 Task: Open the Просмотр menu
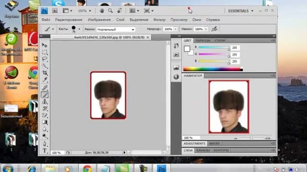click(179, 20)
